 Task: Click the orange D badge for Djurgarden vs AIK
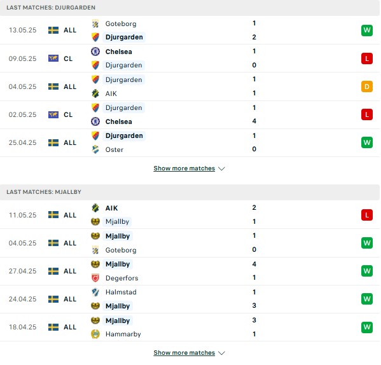(366, 86)
